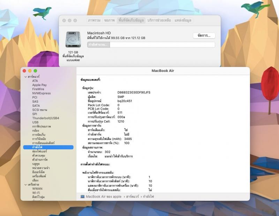
Task: Open Thunderbolt/USB4 in the sidebar
Action: click(x=46, y=118)
